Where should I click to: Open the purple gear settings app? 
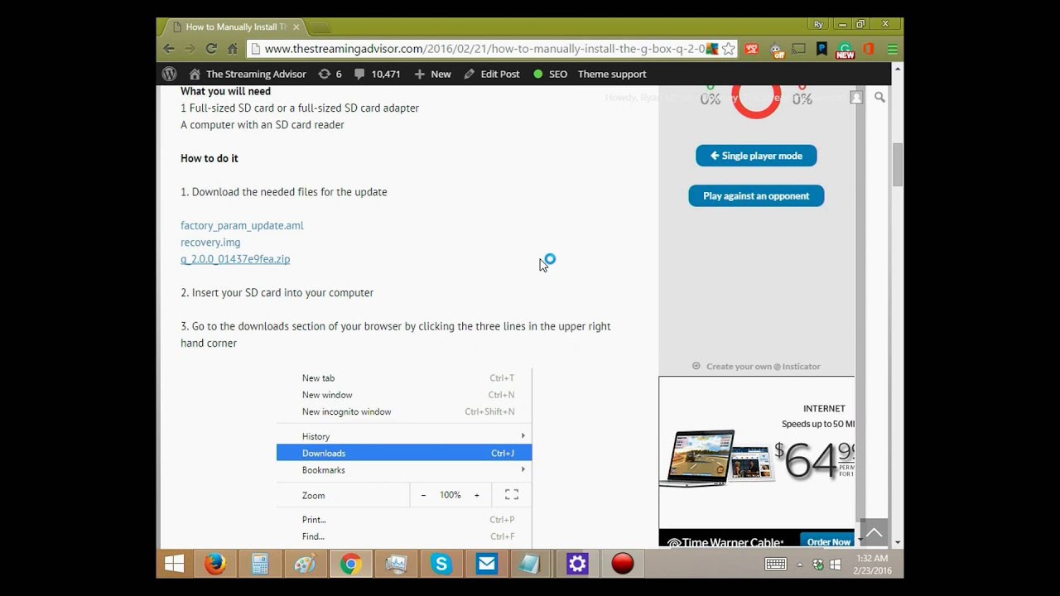tap(577, 564)
